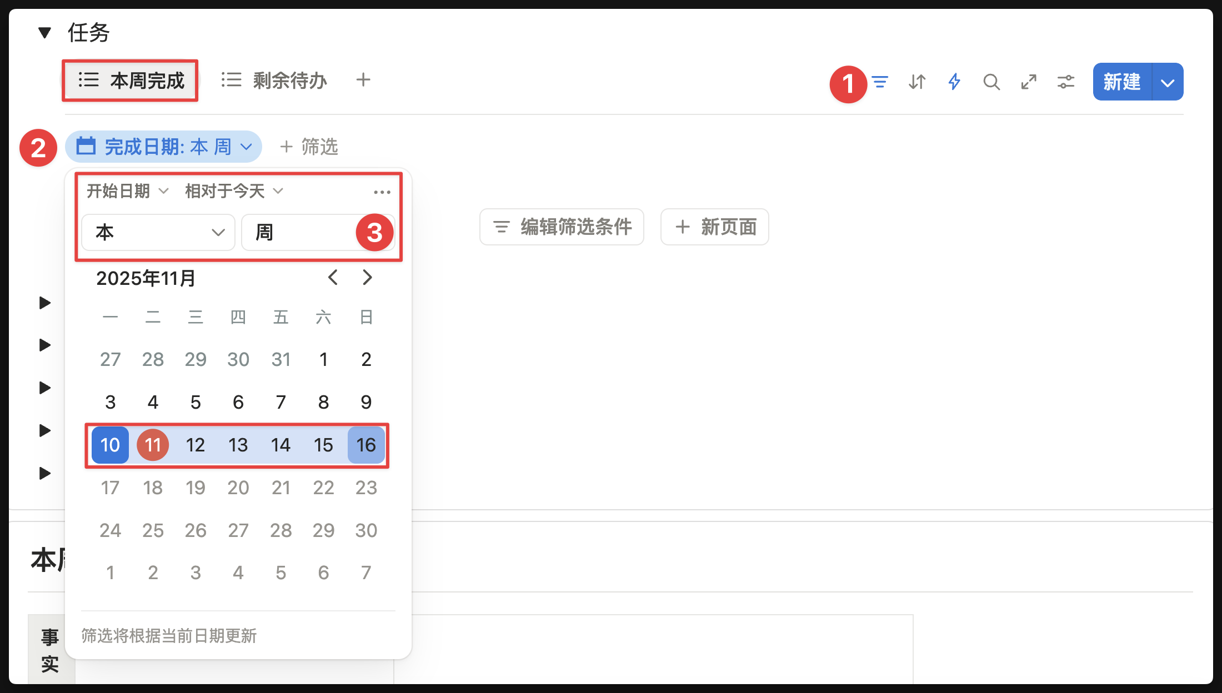This screenshot has height=693, width=1222.
Task: Click the filter icon in toolbar
Action: 880,82
